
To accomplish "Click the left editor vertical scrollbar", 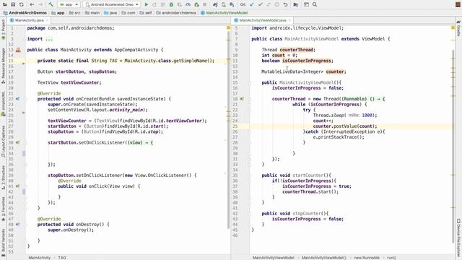I will click(x=229, y=130).
